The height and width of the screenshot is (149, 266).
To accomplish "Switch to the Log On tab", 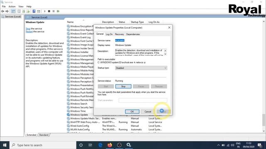I will (109, 34).
